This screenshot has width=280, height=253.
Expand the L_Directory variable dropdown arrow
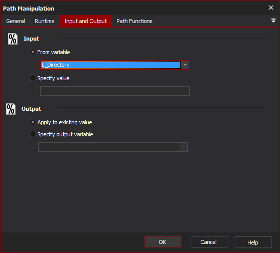(x=185, y=65)
